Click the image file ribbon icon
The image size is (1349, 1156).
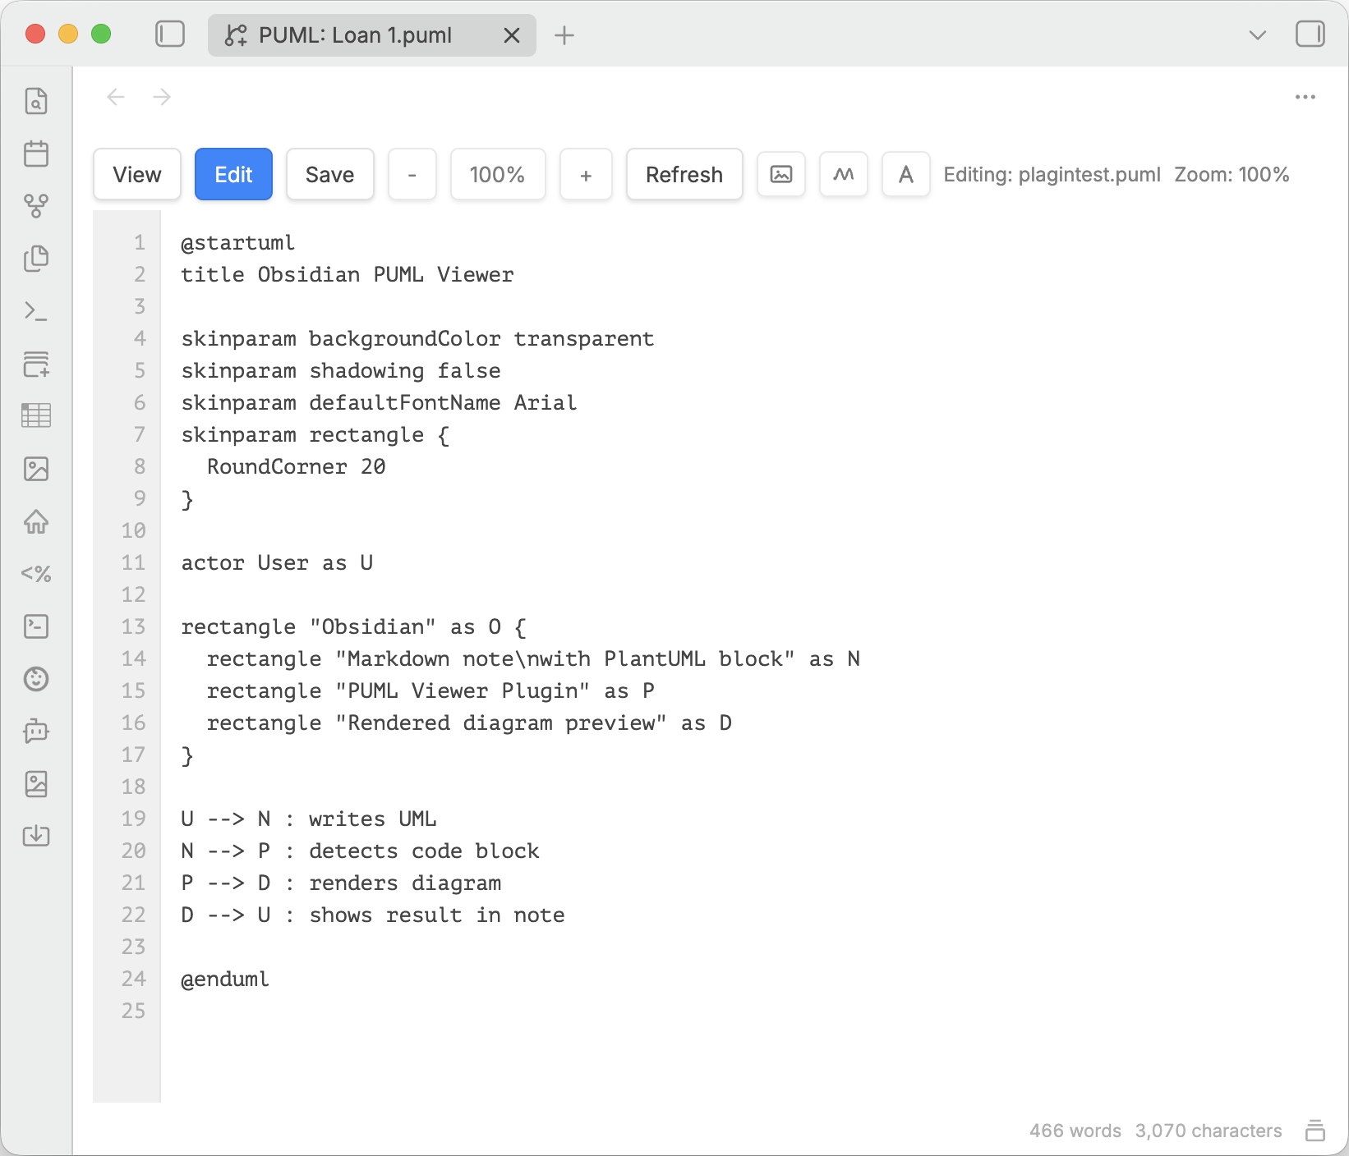pyautogui.click(x=36, y=784)
